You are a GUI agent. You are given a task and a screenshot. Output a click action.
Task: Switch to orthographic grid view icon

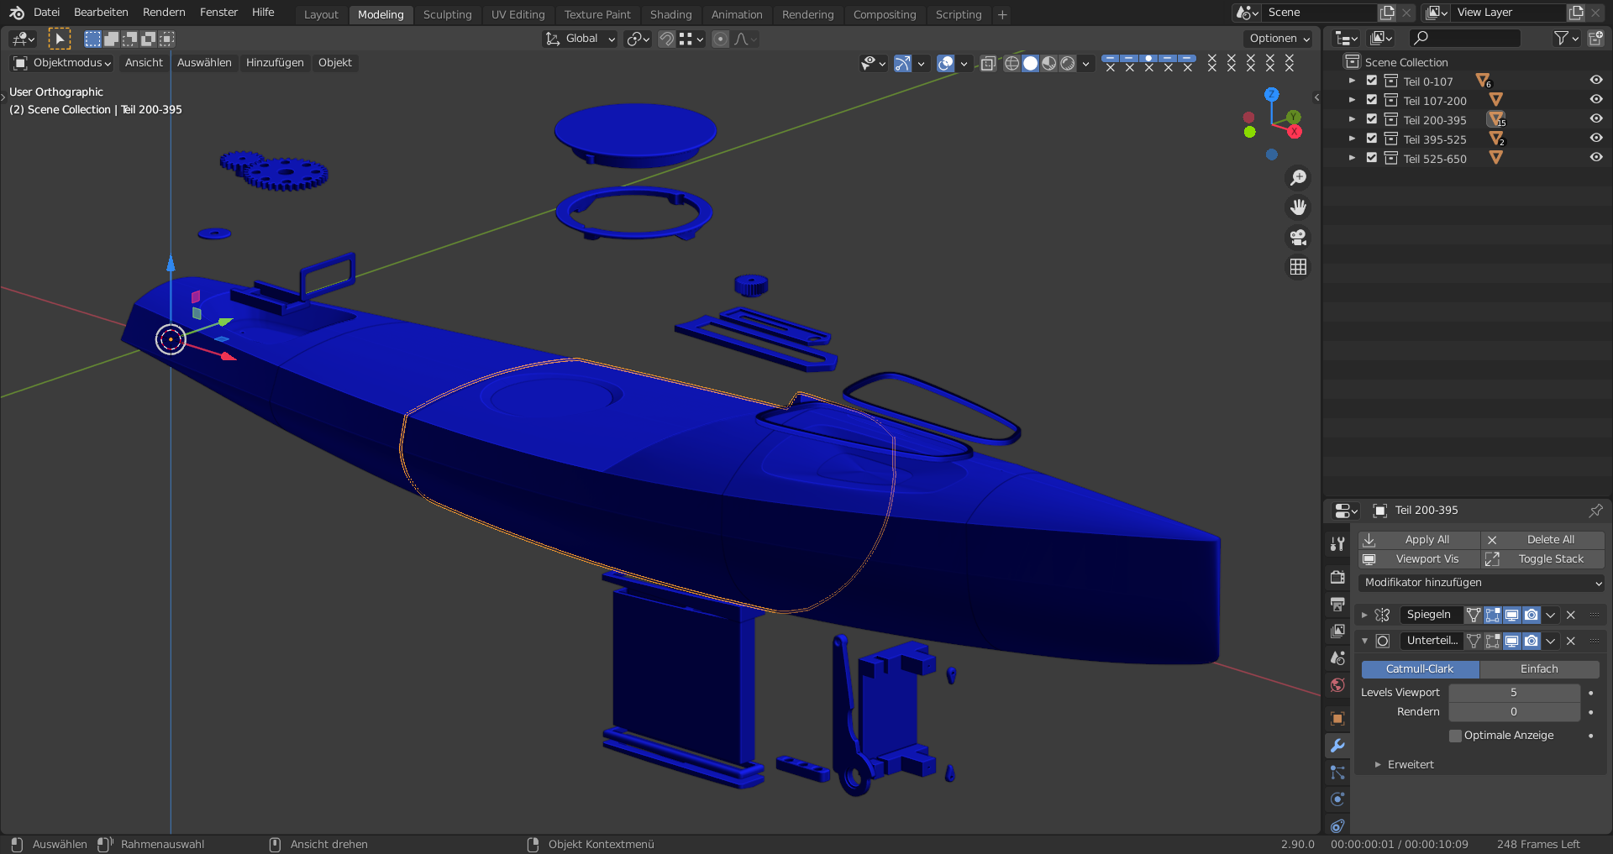pyautogui.click(x=1298, y=267)
